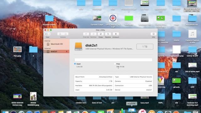The width and height of the screenshot is (201, 113).
Task: Click the Restore toolbar icon
Action: tap(108, 34)
